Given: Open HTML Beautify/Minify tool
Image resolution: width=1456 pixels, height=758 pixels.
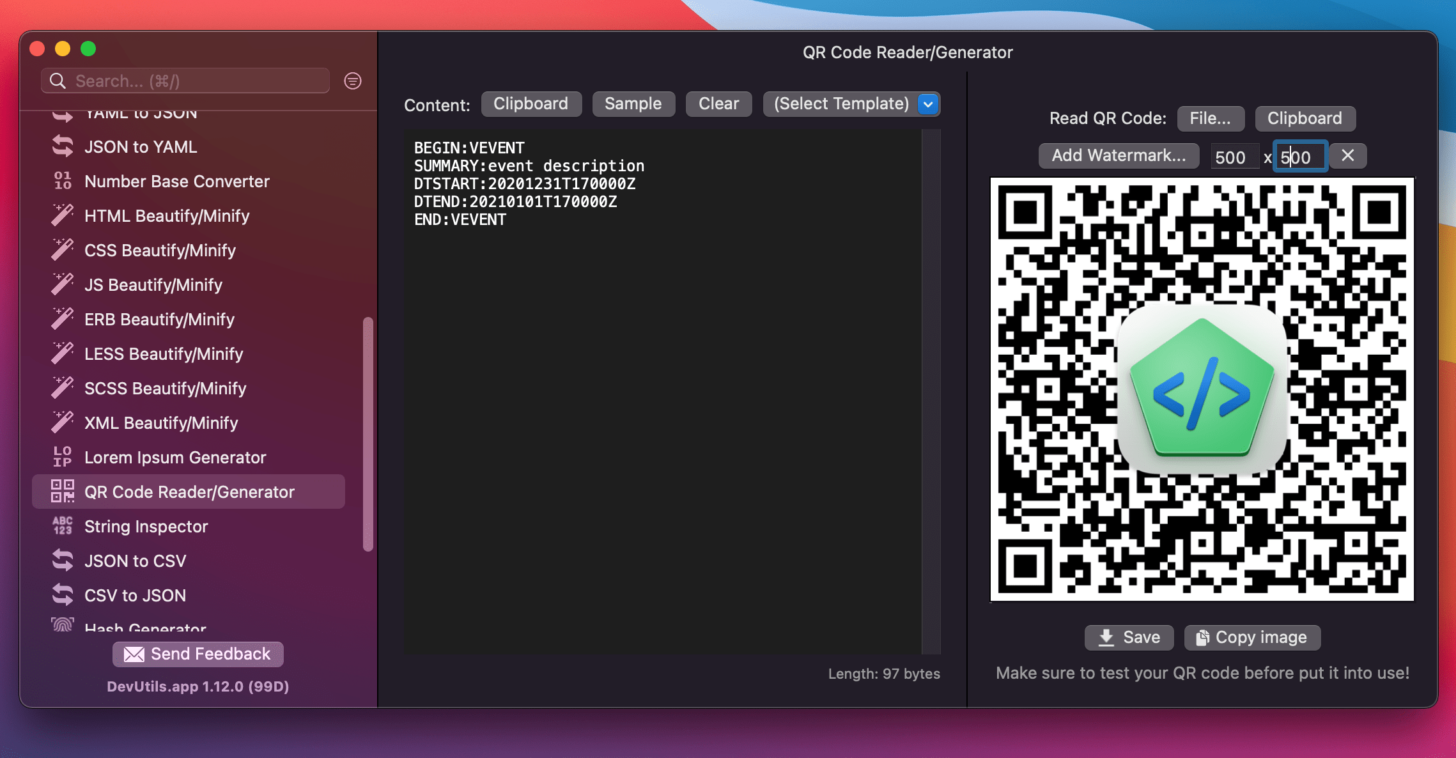Looking at the screenshot, I should [x=189, y=215].
